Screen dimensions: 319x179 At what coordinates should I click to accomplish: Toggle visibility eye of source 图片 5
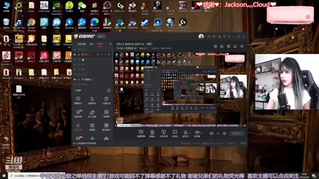[x=75, y=54]
